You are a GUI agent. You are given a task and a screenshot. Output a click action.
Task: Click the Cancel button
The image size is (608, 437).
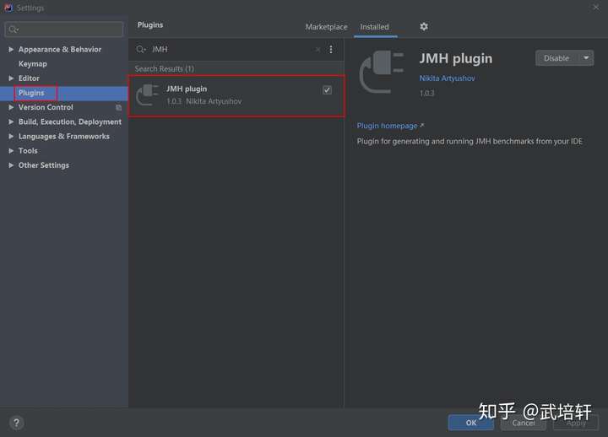point(523,423)
